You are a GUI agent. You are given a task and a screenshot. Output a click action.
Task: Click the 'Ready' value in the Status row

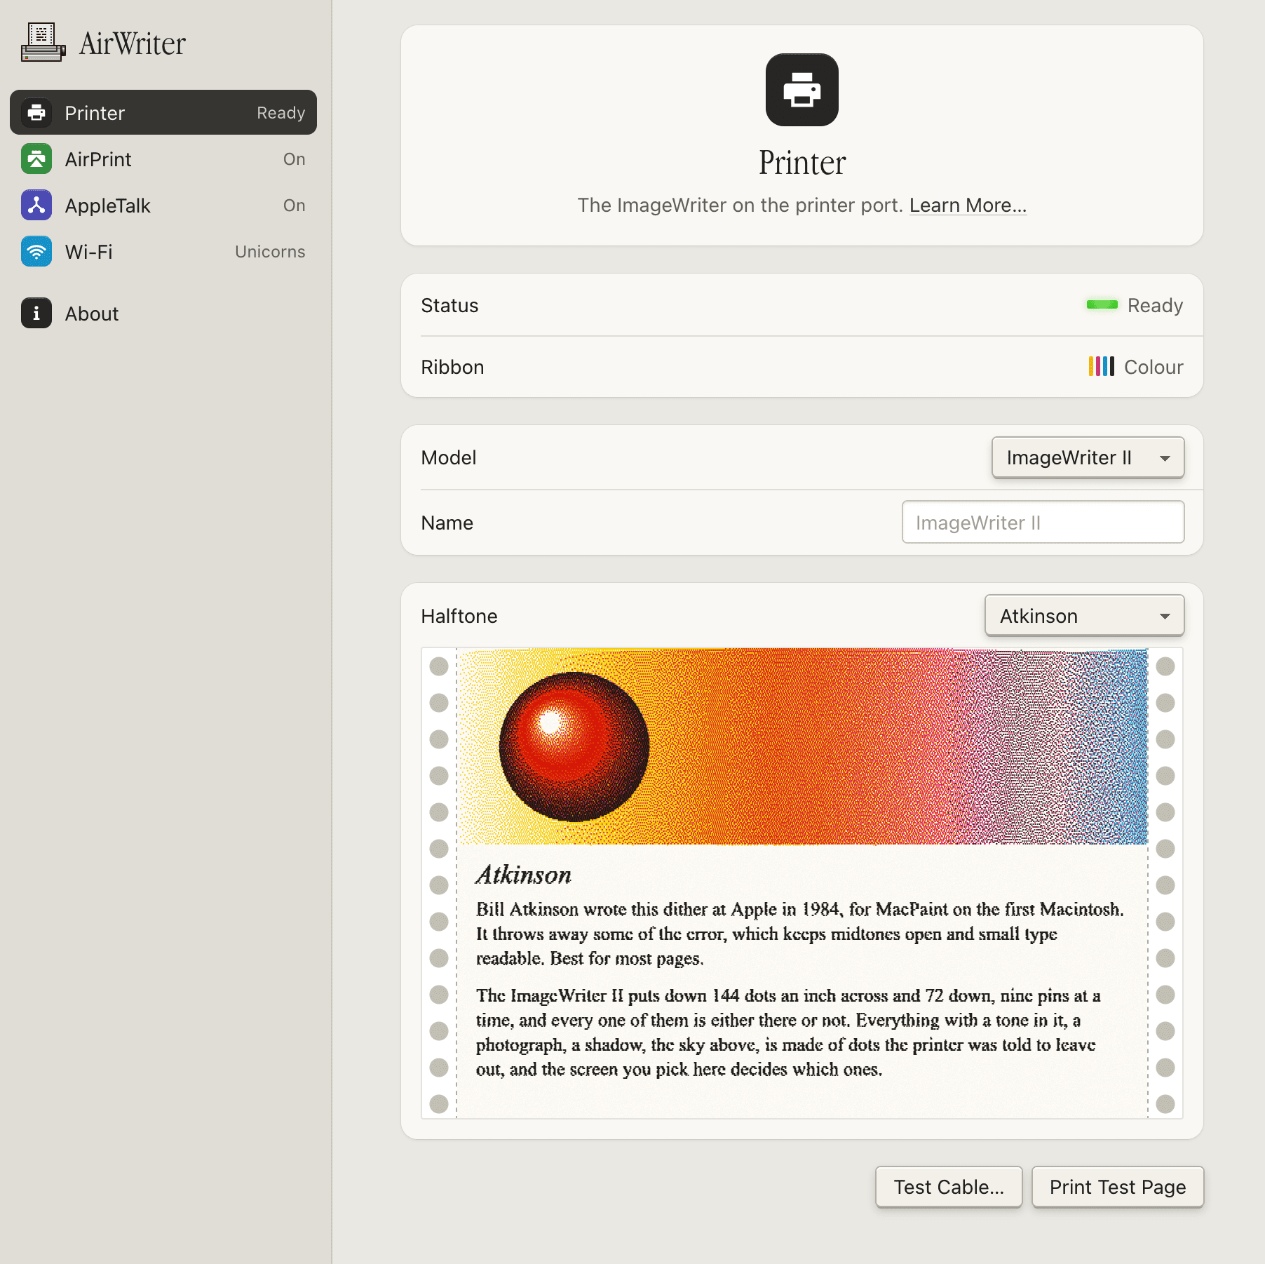tap(1155, 305)
